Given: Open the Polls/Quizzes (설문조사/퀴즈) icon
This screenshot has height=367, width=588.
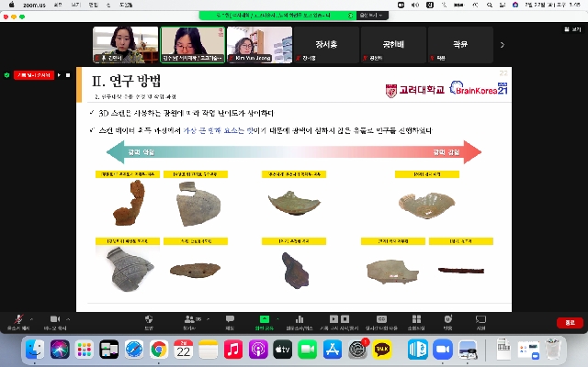Looking at the screenshot, I should (x=300, y=319).
